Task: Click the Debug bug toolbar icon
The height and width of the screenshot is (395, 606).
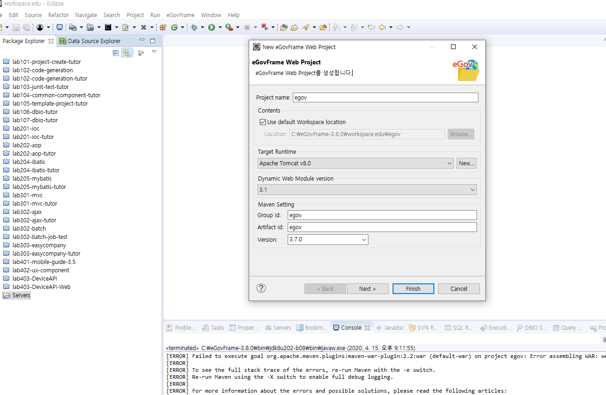Action: pos(194,27)
